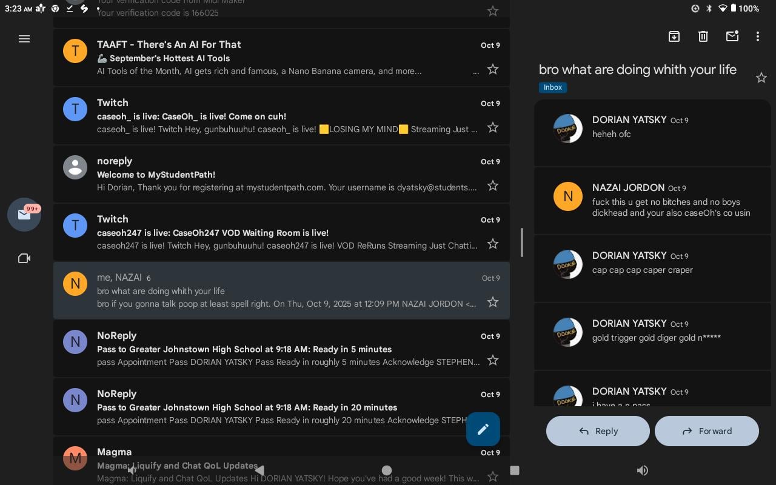
Task: Open the Inbox label chip
Action: [553, 87]
